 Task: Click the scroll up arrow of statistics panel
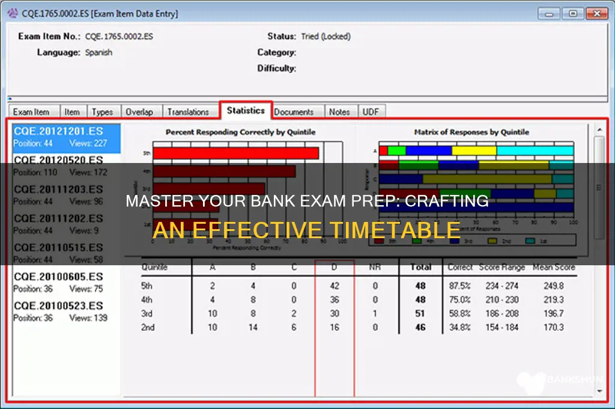point(599,129)
